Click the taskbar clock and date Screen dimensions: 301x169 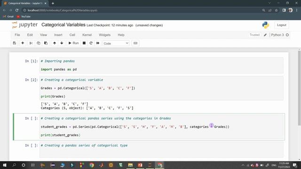[284, 165]
